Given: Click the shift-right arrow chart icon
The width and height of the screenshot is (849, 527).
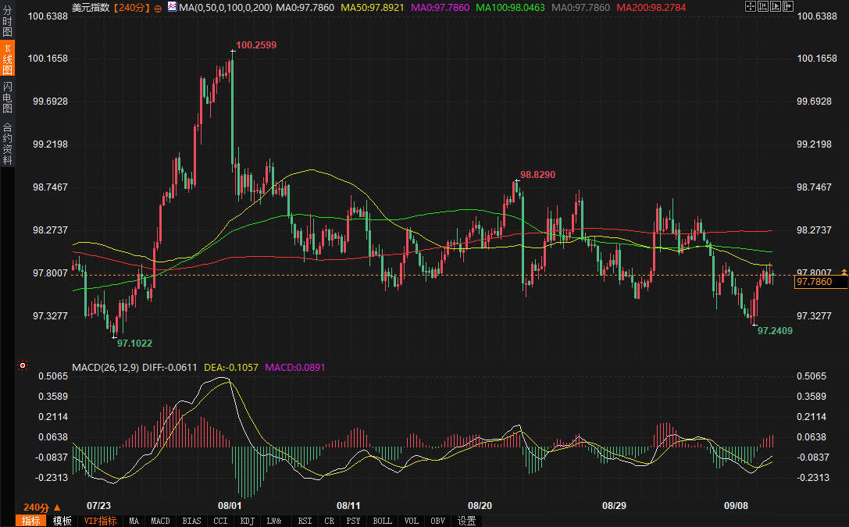Looking at the screenshot, I should pyautogui.click(x=788, y=6).
